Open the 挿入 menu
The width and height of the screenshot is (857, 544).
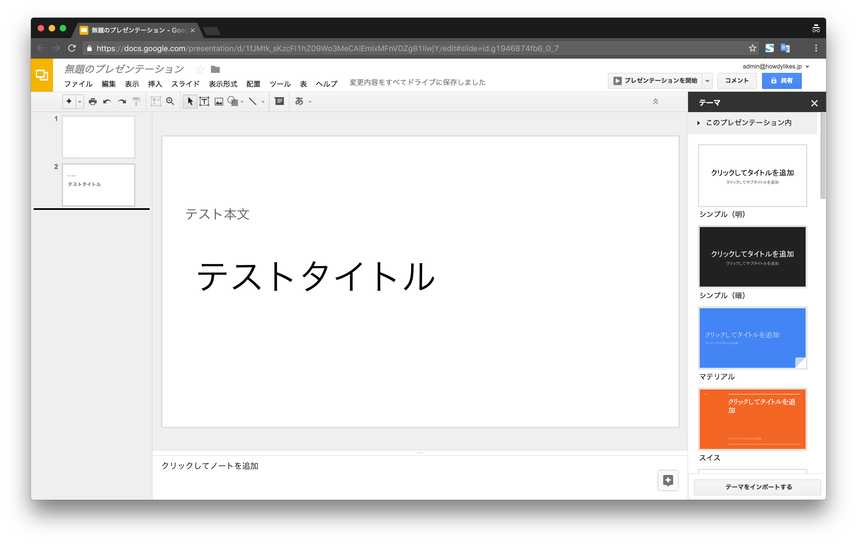click(155, 84)
